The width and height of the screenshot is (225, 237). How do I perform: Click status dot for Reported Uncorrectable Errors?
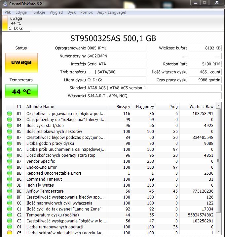coord(10,173)
